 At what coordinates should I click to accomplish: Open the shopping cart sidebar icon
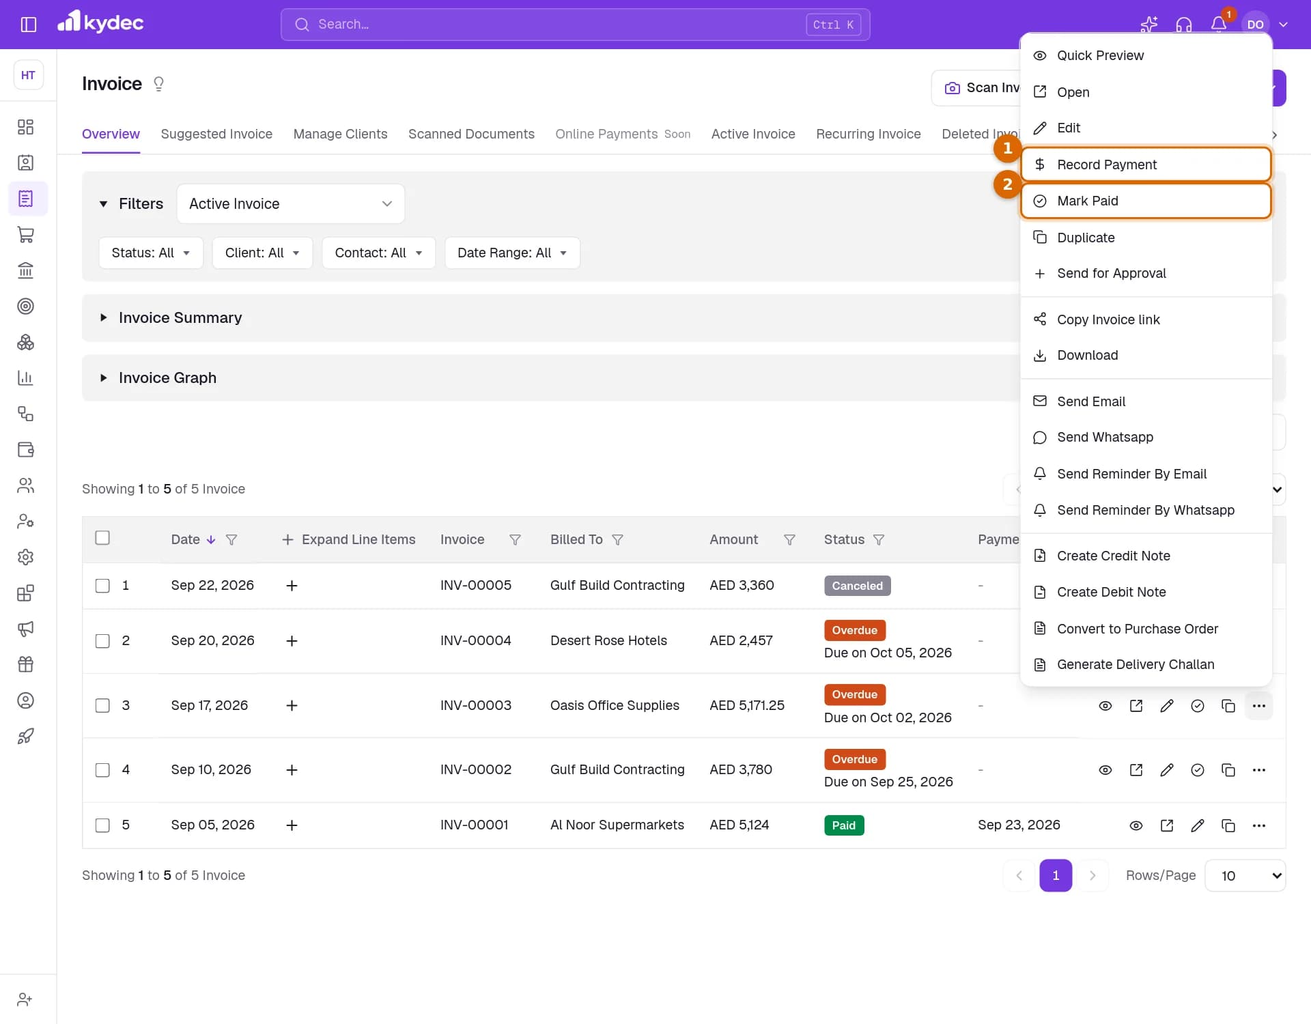tap(25, 234)
